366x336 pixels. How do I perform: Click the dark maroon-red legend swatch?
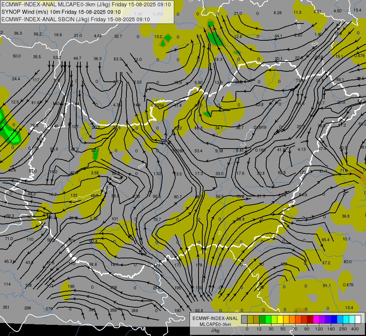pos(310,320)
